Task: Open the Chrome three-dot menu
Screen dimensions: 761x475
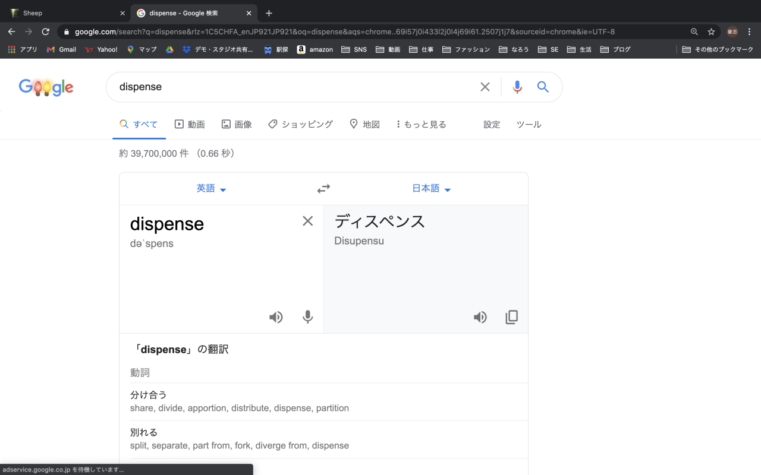Action: click(749, 31)
